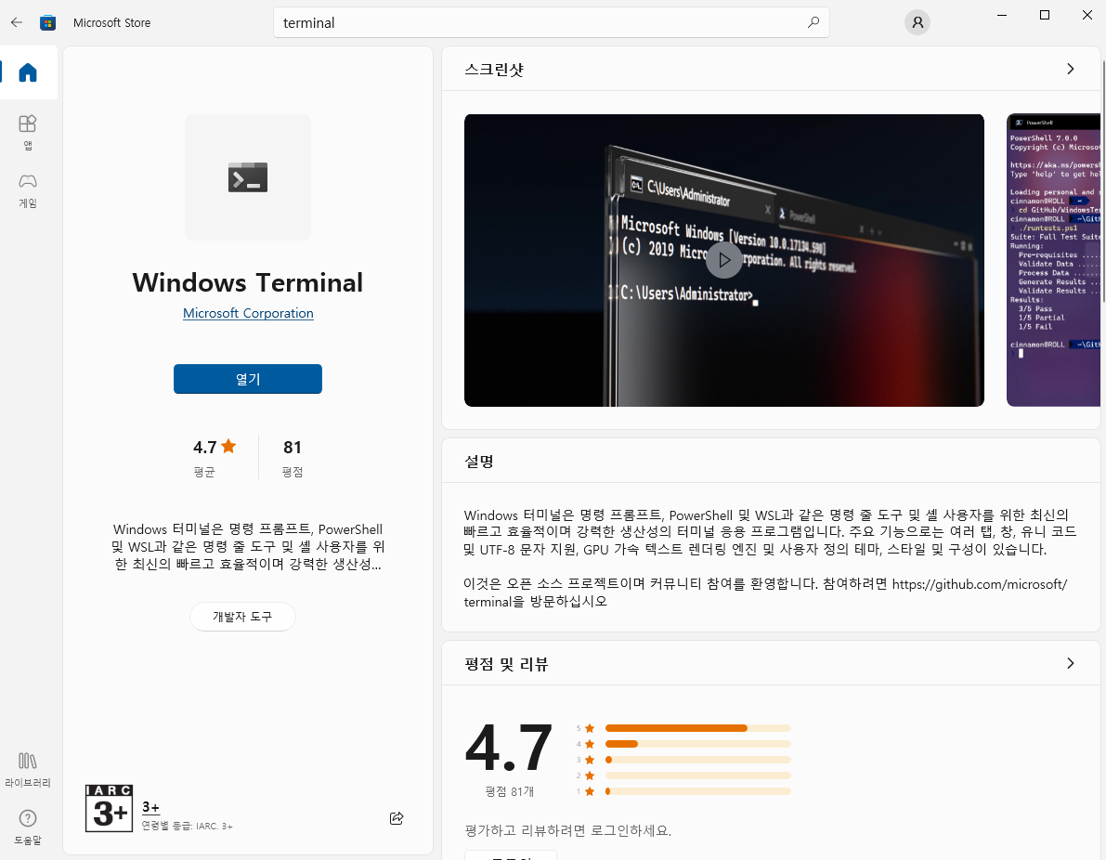Expand the 스크린샷 section chevron
The image size is (1106, 860).
pyautogui.click(x=1070, y=69)
